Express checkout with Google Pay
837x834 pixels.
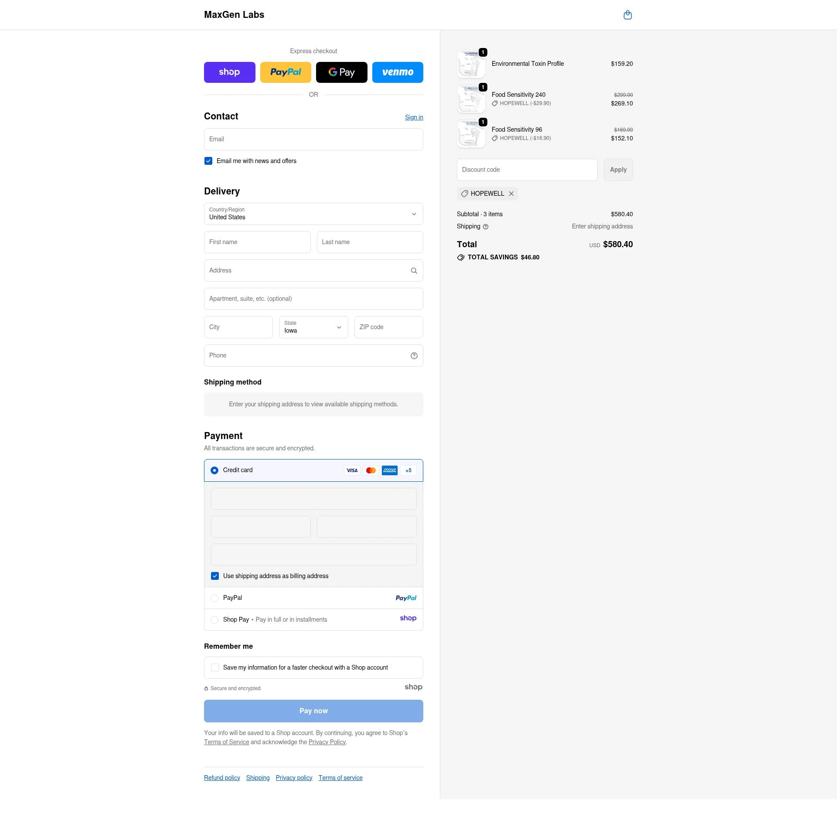coord(341,72)
